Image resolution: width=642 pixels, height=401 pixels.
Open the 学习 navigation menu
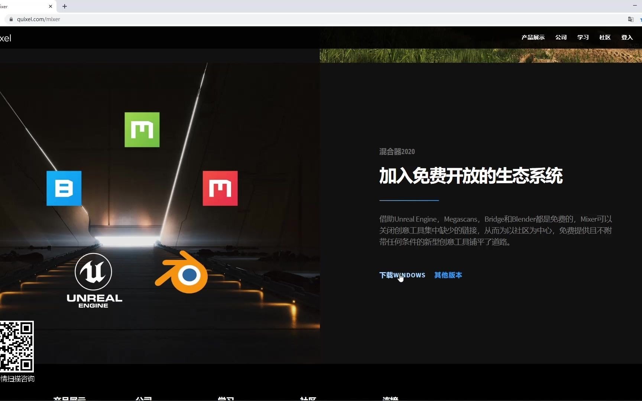(x=583, y=38)
